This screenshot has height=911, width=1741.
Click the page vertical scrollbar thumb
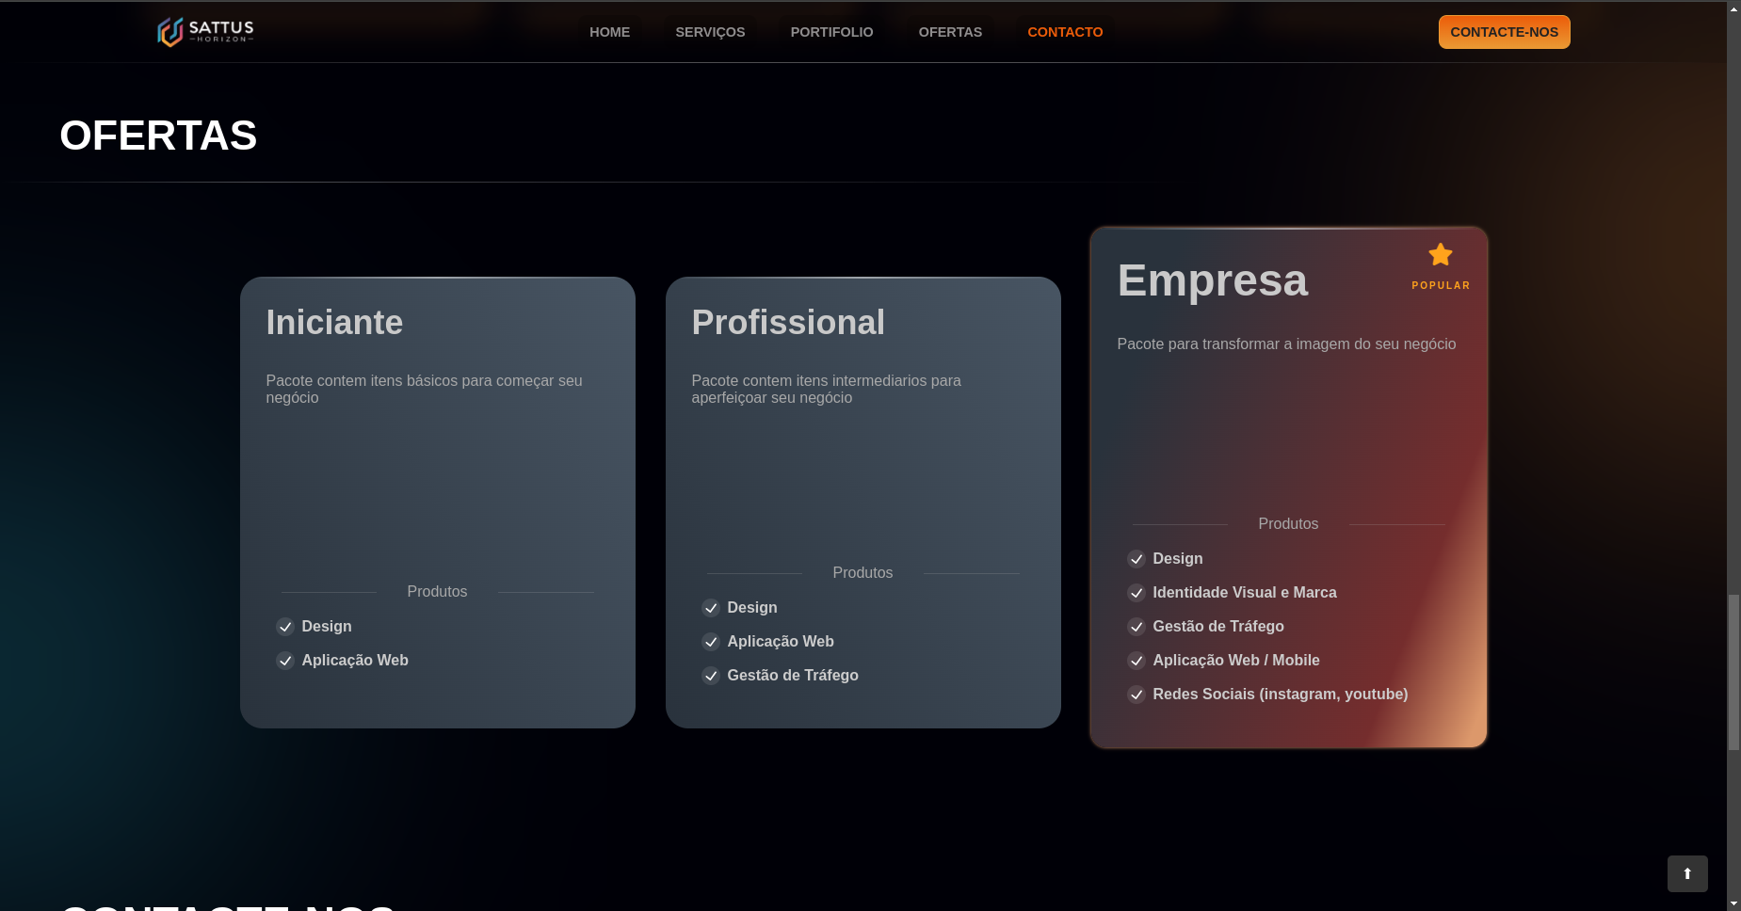click(x=1733, y=672)
